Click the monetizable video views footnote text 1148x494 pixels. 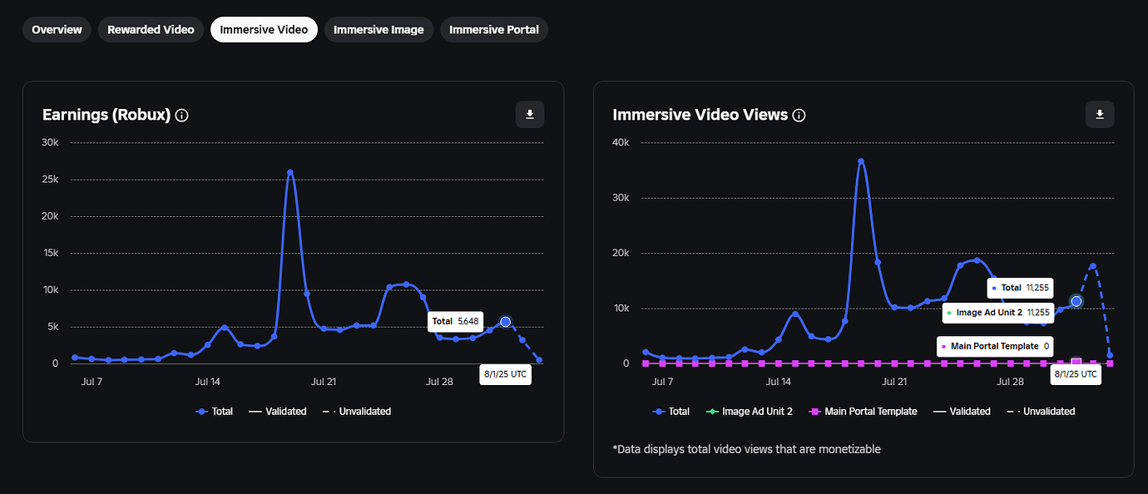coord(746,449)
